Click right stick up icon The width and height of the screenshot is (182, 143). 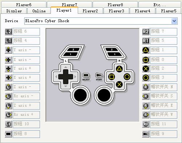(146, 87)
